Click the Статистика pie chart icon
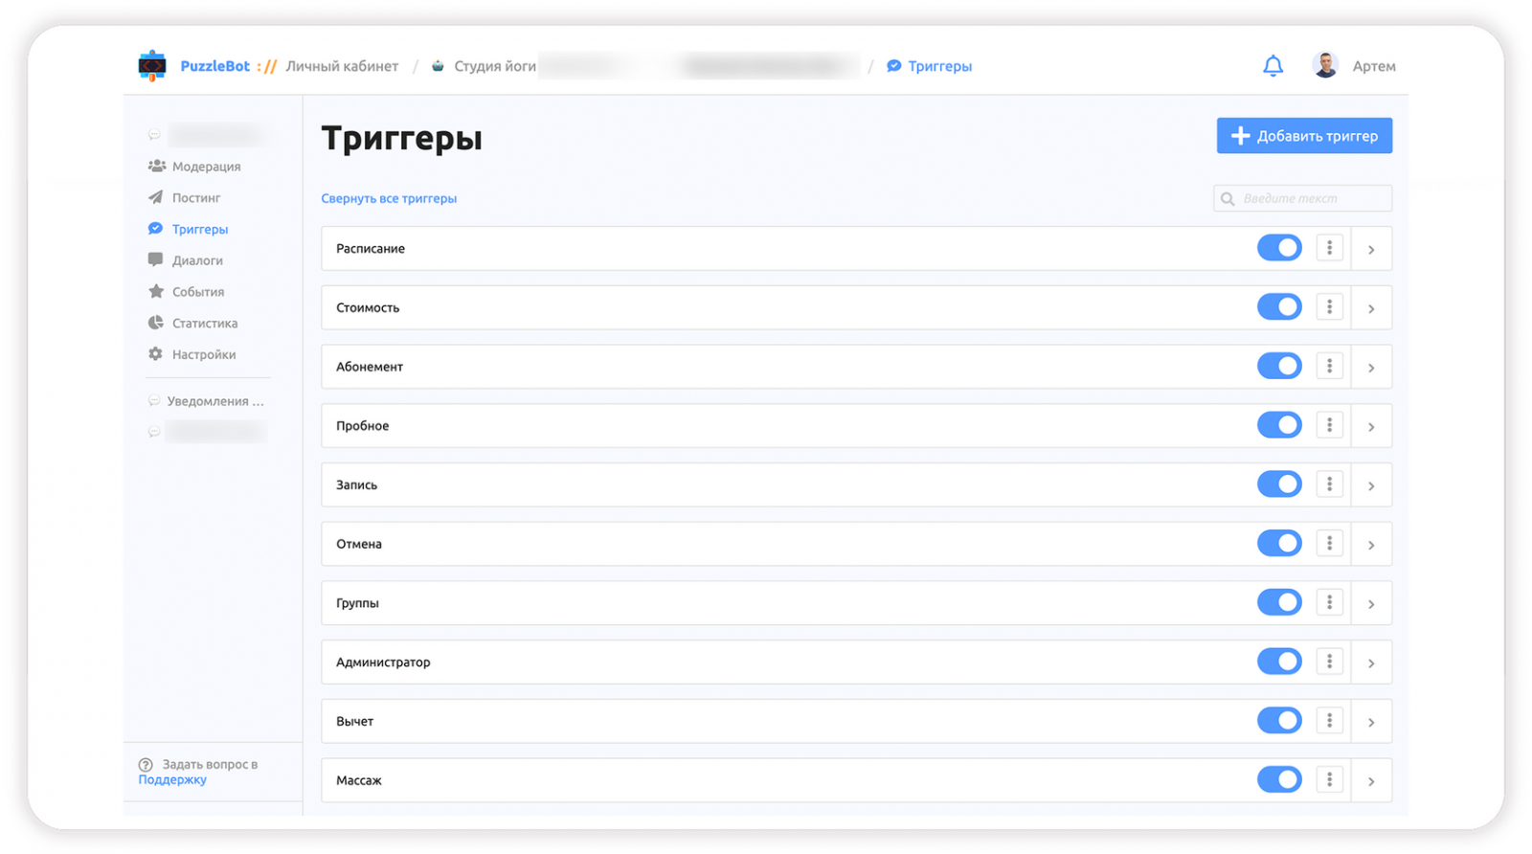Image resolution: width=1532 pixels, height=854 pixels. [x=156, y=323]
